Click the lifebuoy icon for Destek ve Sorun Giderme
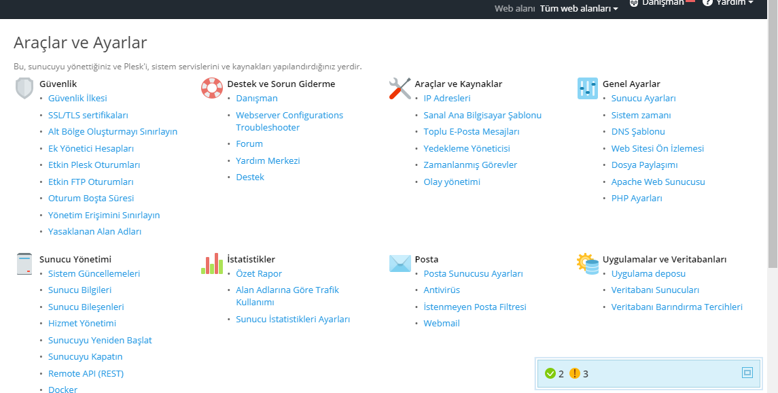 (x=212, y=88)
